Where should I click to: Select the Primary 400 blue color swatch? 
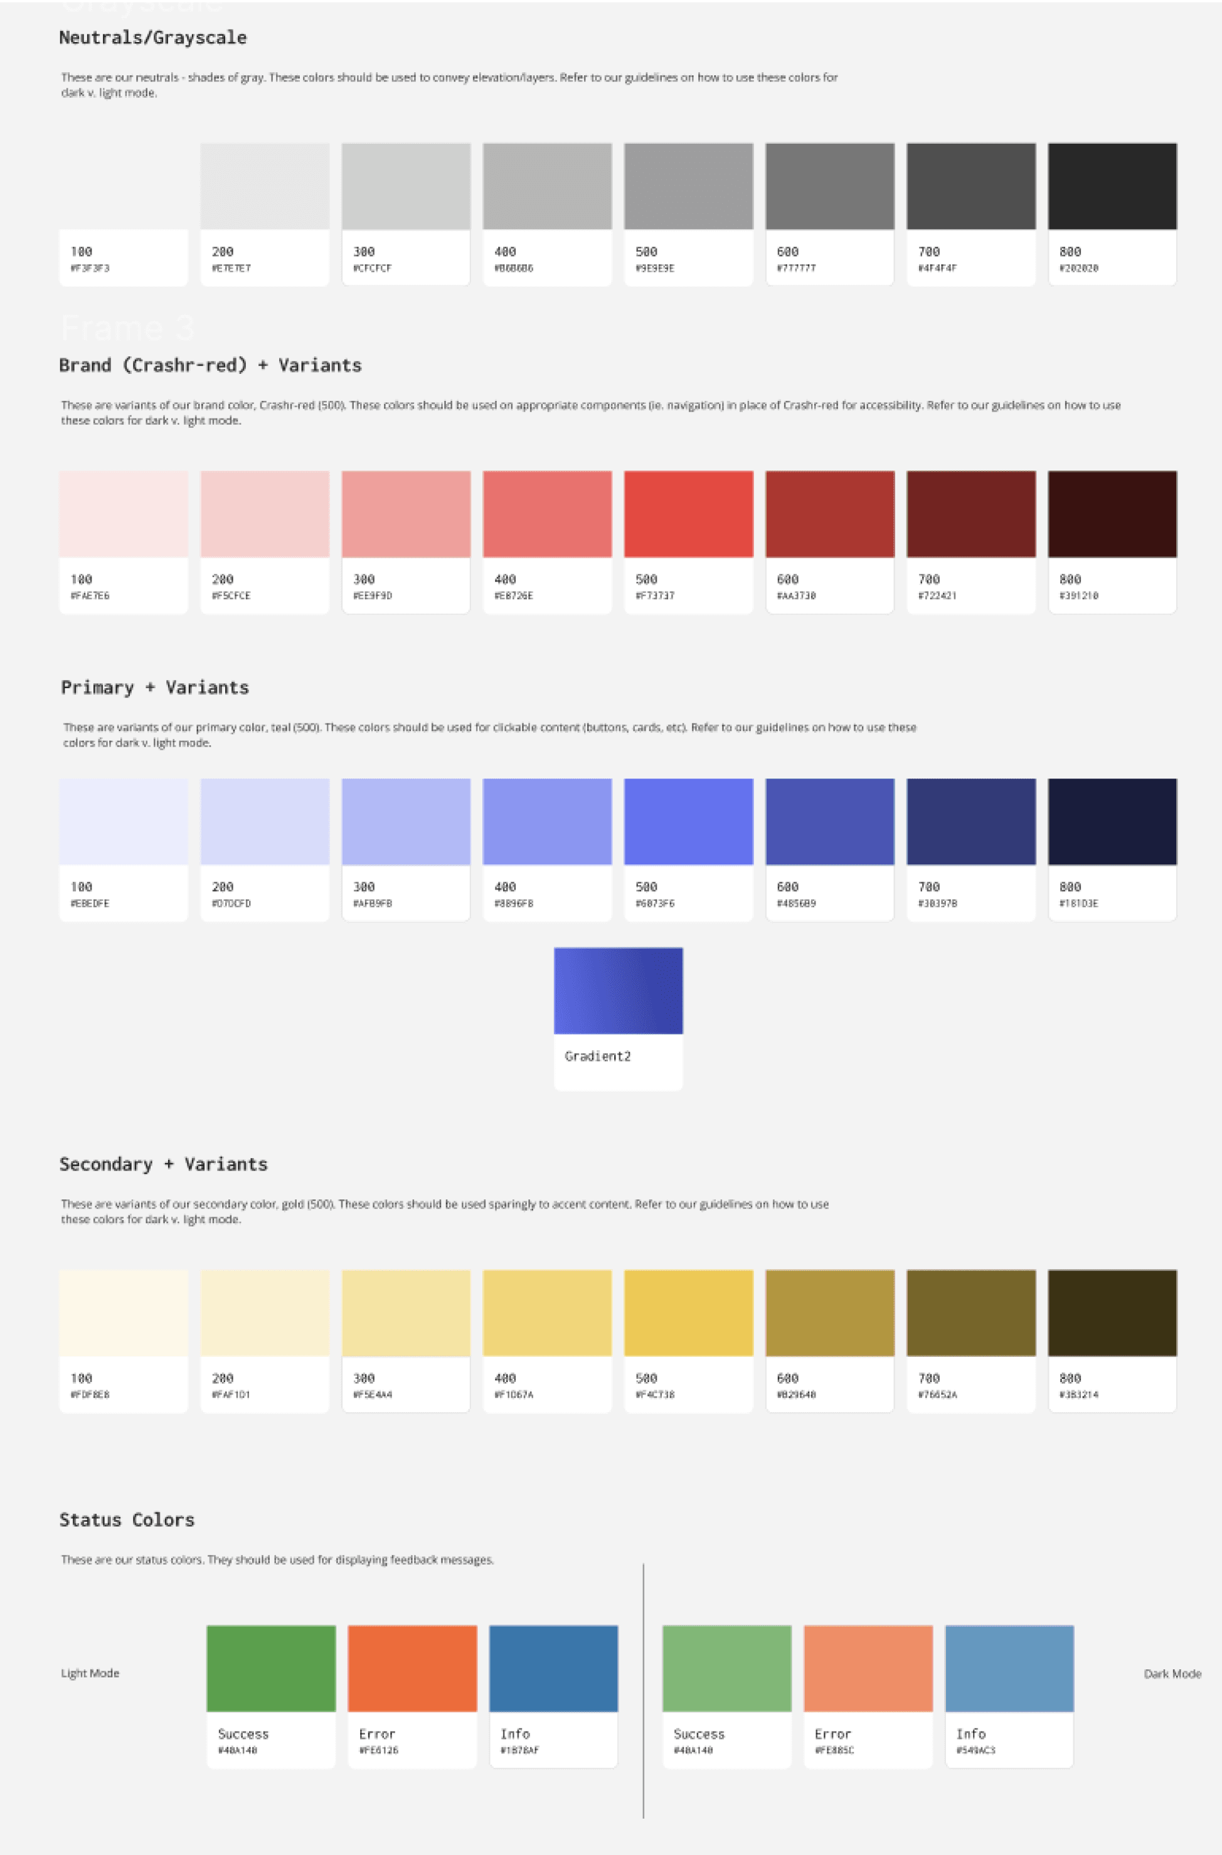point(546,819)
